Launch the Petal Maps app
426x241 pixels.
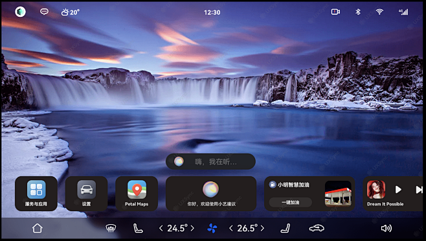pos(137,194)
